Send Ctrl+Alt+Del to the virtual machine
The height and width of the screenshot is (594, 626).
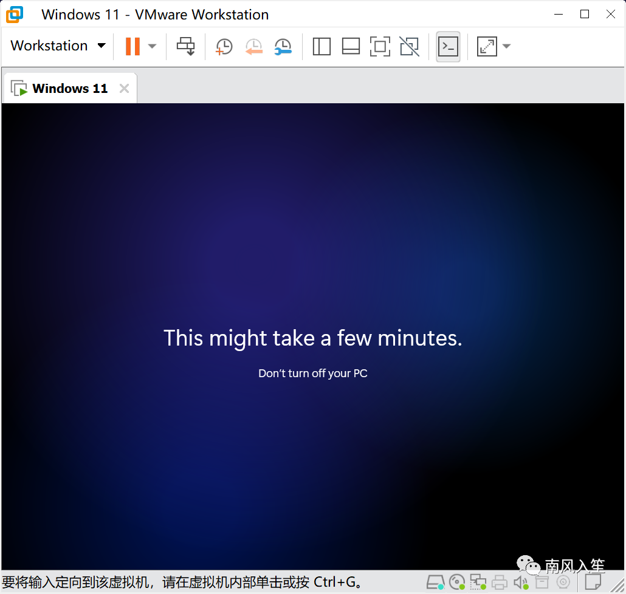coord(185,46)
